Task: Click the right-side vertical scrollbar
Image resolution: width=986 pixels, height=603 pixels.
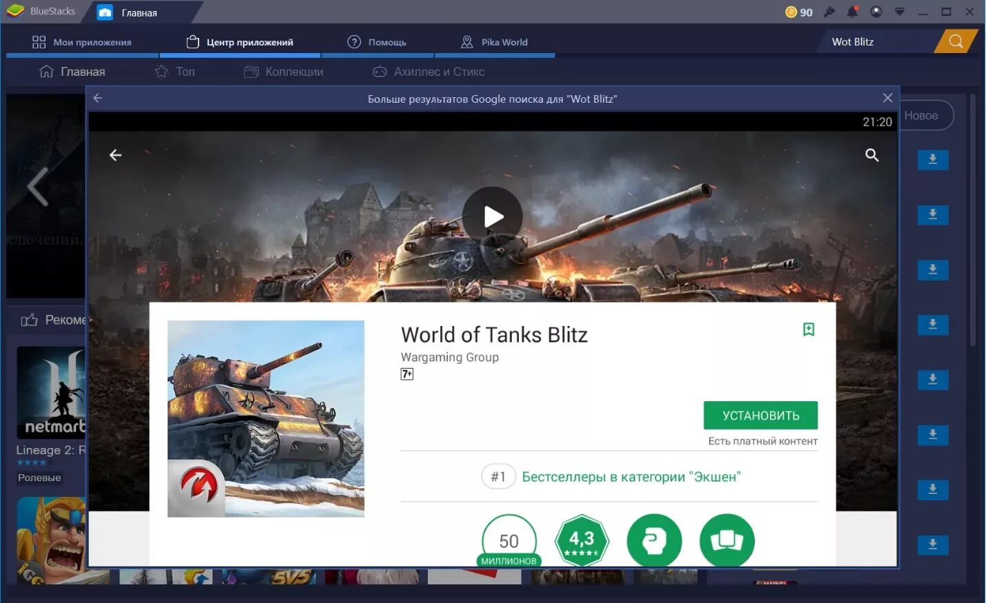Action: (972, 221)
